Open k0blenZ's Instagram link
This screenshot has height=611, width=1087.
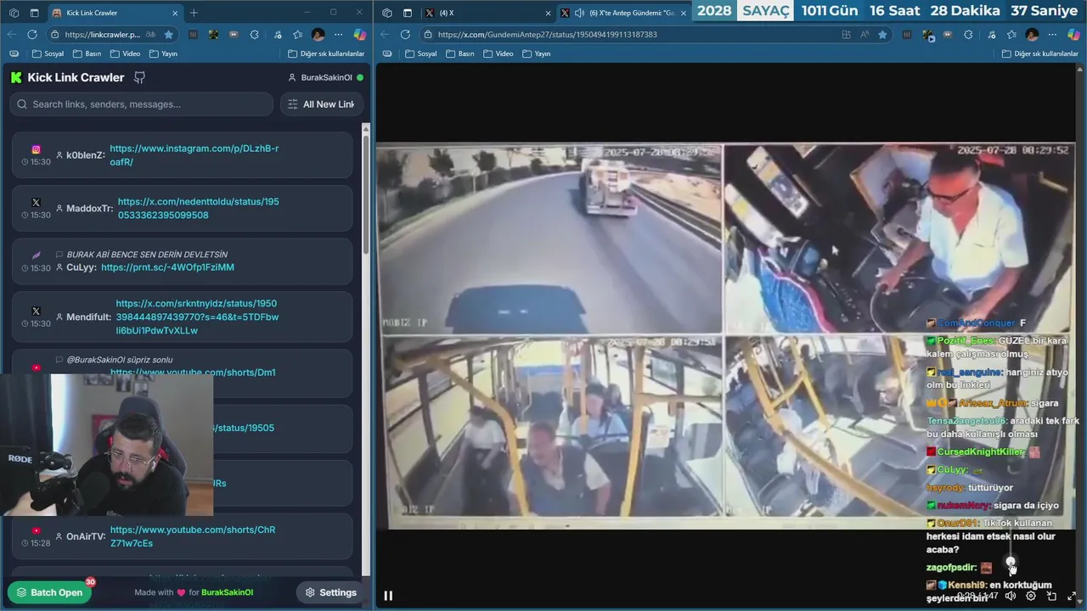pyautogui.click(x=194, y=154)
